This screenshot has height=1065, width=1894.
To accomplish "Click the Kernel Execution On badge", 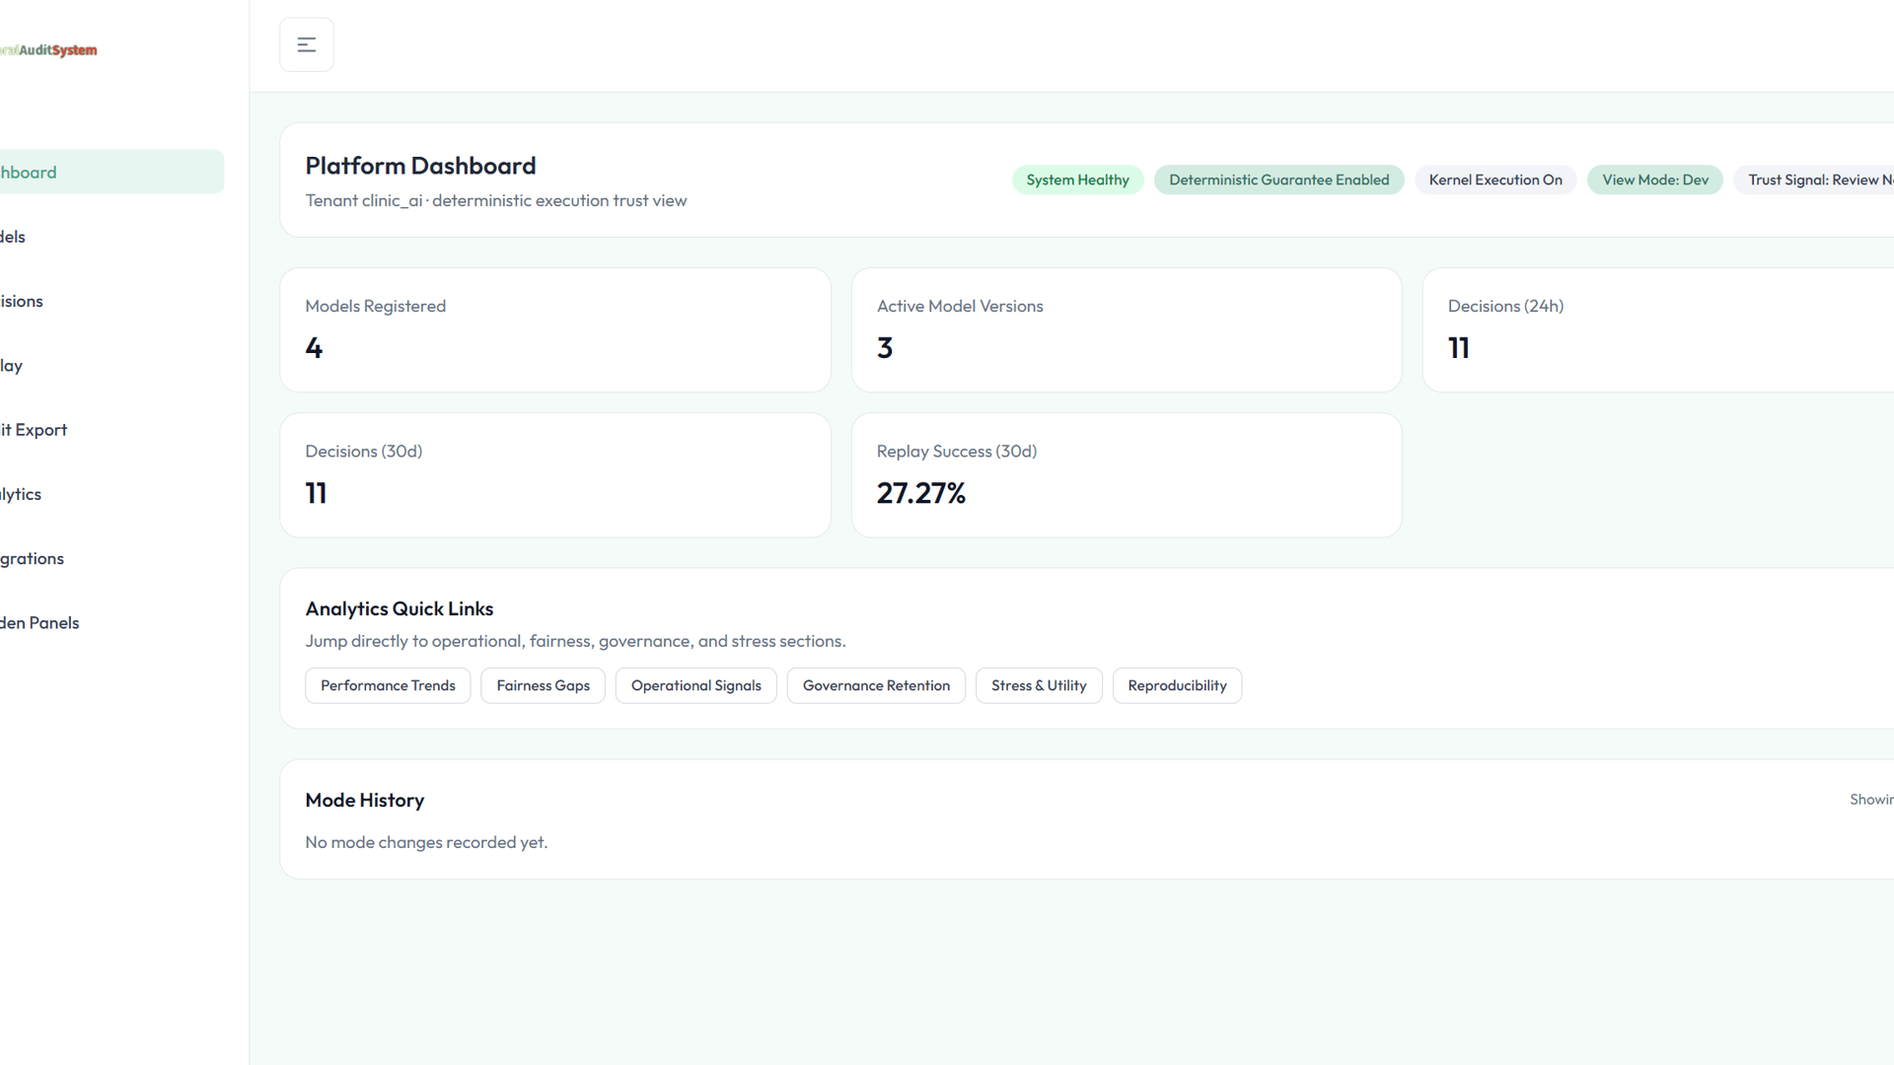I will click(1494, 180).
